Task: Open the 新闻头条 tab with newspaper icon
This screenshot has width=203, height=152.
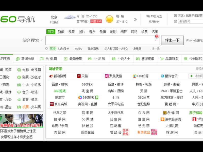Action: point(25,59)
